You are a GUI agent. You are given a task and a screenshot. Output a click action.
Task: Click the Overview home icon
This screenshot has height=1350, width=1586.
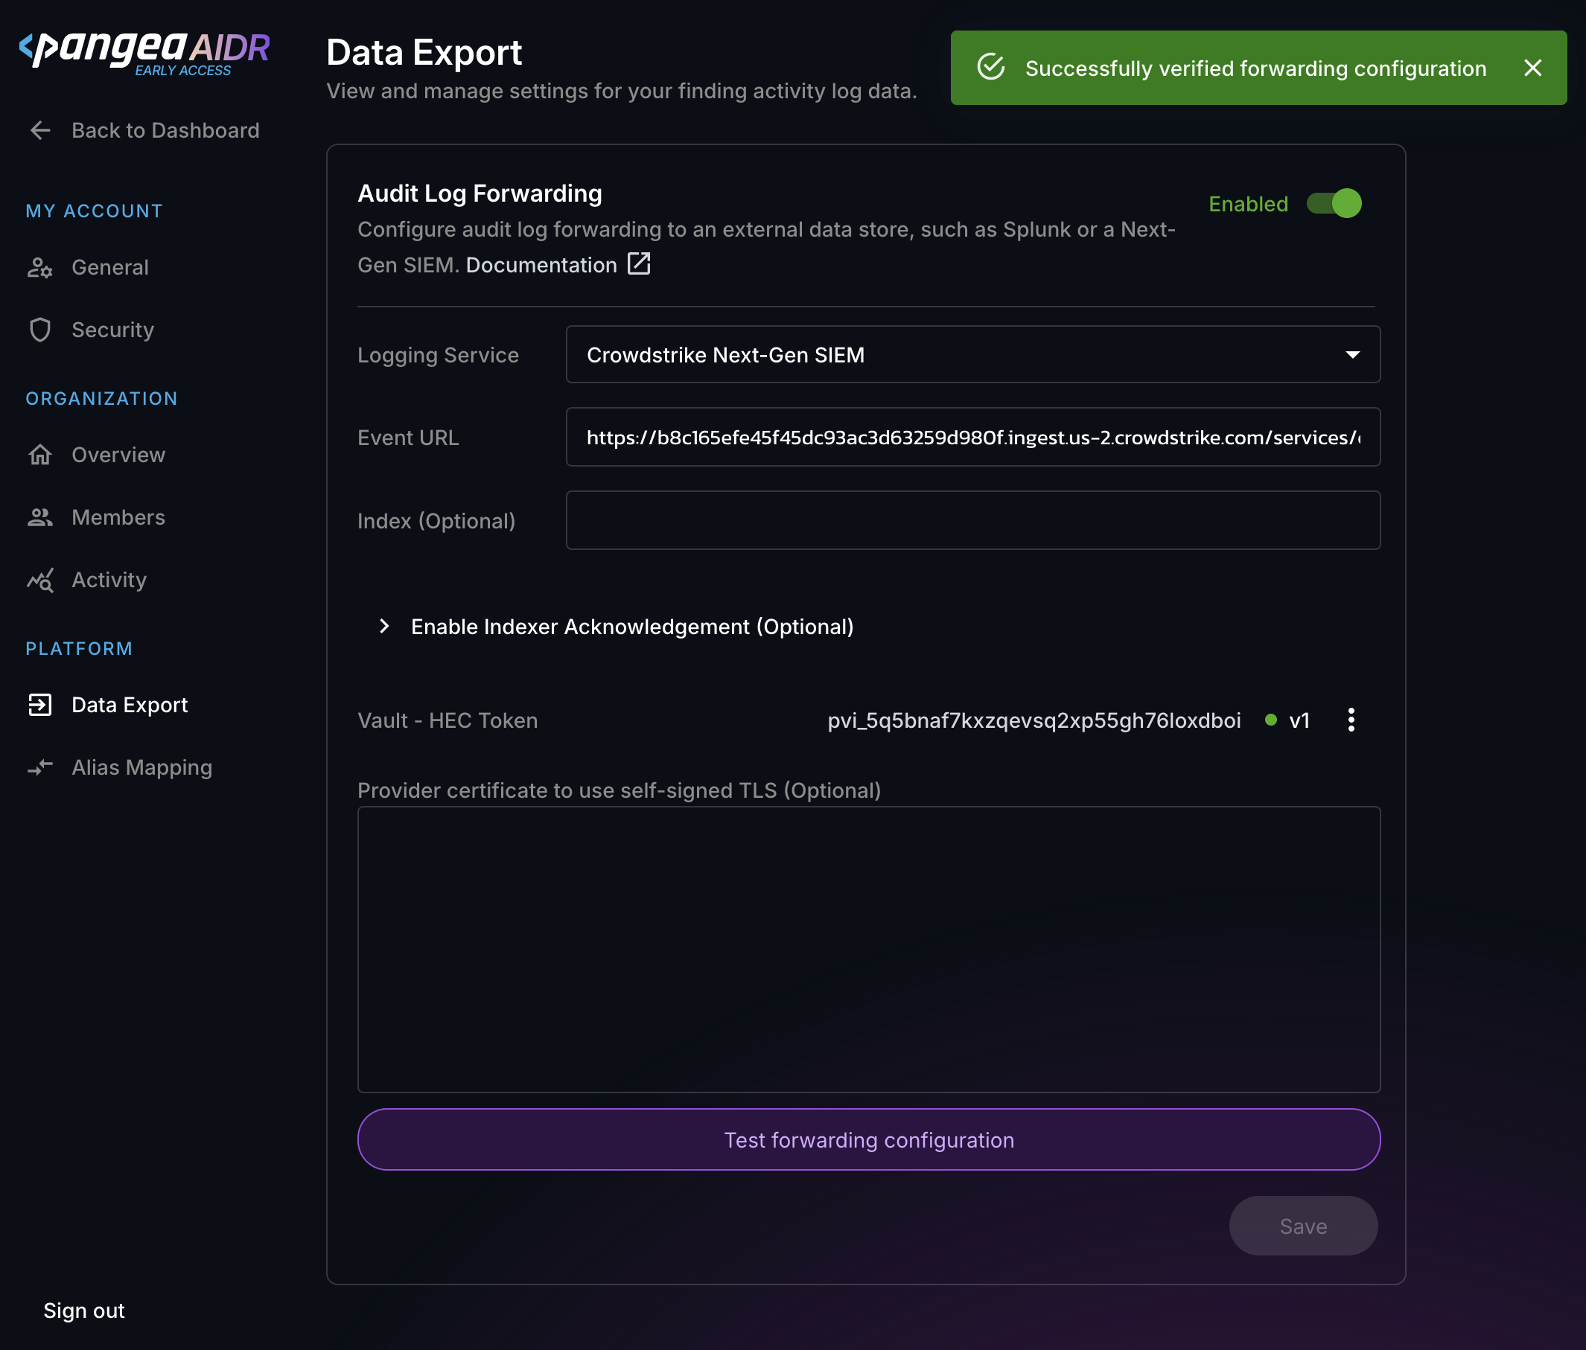pyautogui.click(x=39, y=455)
